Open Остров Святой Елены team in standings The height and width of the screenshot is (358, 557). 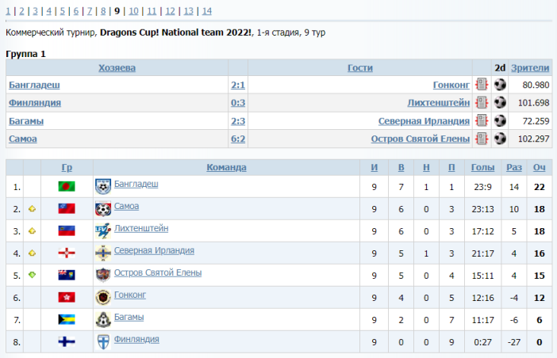[x=157, y=273]
